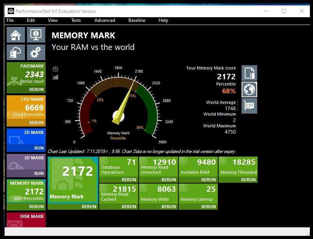Click the MEMORY MARK page heading
The image size is (313, 239).
tap(84, 35)
